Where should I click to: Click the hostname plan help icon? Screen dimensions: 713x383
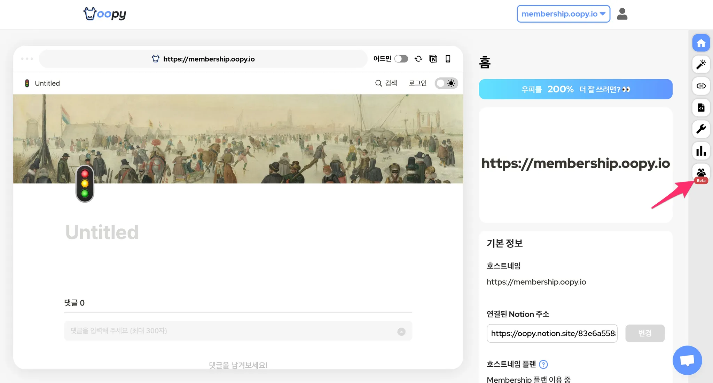point(543,364)
